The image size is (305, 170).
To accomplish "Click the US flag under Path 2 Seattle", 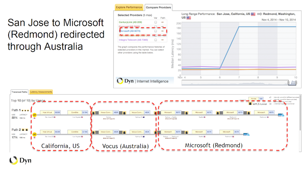I will tap(205, 136).
